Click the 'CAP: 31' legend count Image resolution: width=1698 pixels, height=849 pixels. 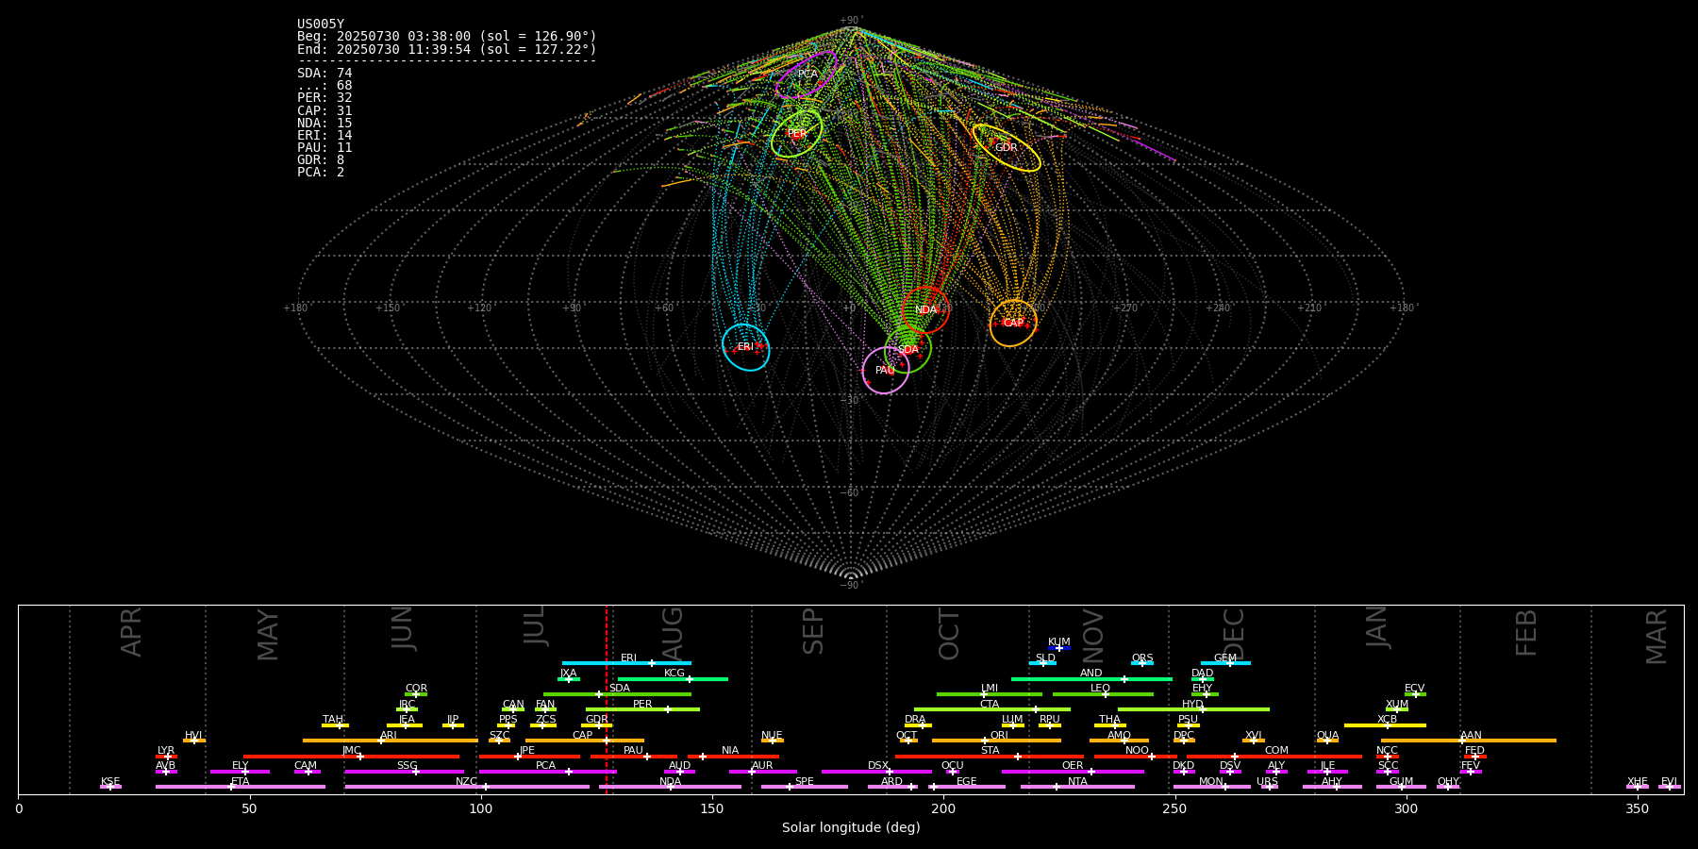[x=325, y=110]
